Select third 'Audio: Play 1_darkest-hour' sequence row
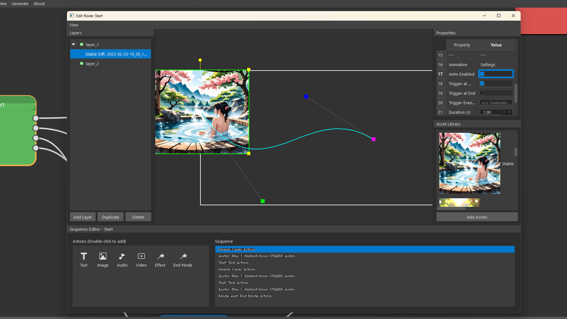567x319 pixels. pyautogui.click(x=365, y=289)
